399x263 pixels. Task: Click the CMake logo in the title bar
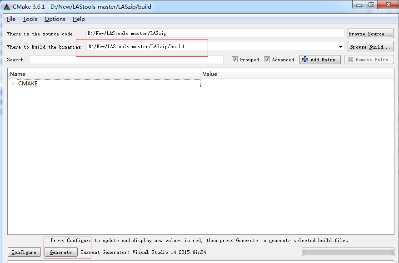click(7, 7)
